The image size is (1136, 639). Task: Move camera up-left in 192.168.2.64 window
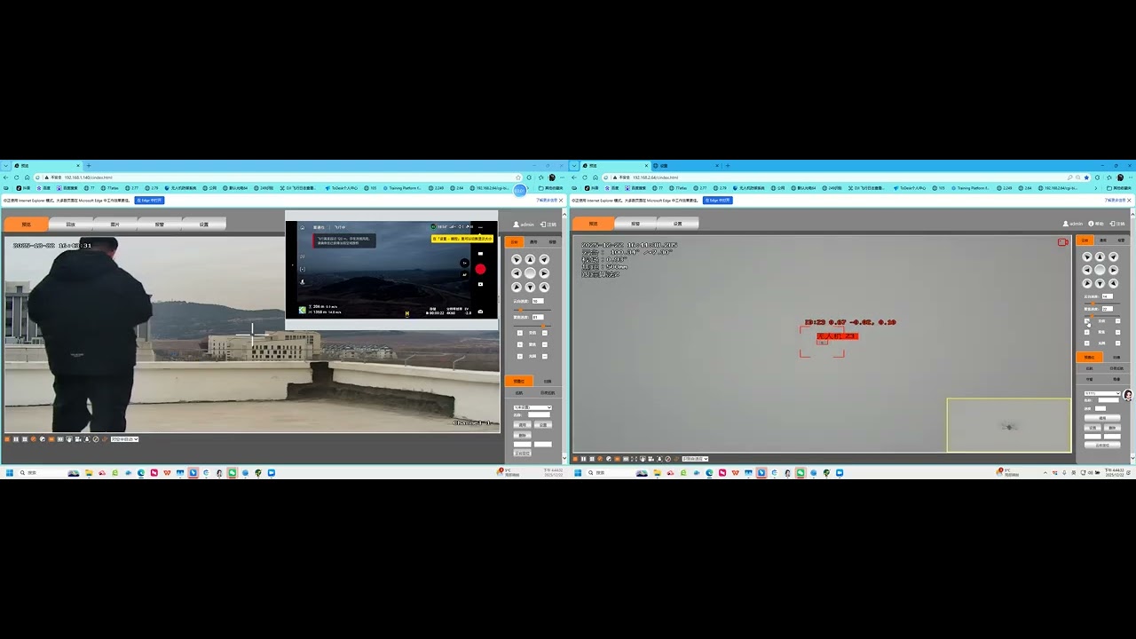[x=1086, y=256]
